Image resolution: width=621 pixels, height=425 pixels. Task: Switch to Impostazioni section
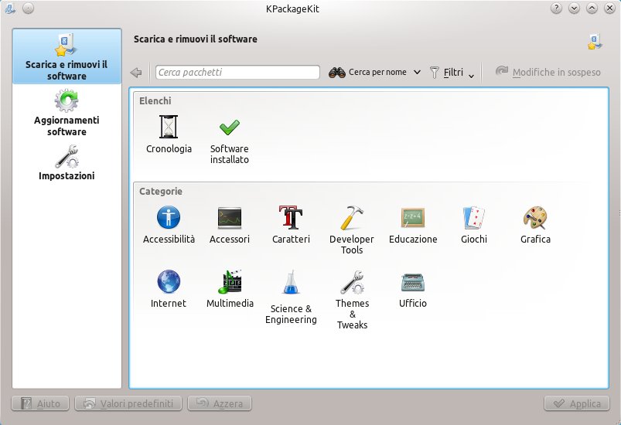click(67, 163)
